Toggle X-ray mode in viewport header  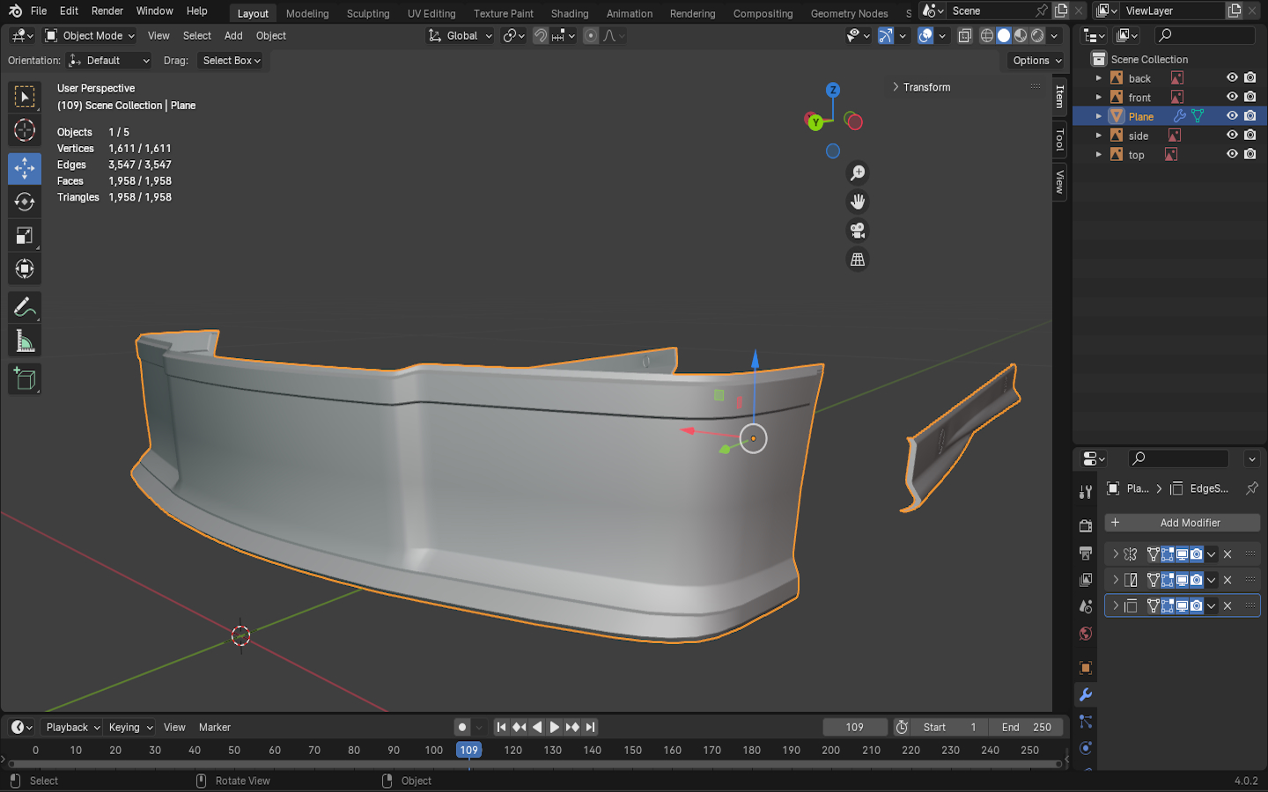pyautogui.click(x=965, y=36)
